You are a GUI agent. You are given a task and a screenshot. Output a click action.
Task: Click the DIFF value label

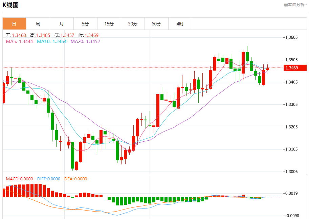[x=48, y=179]
